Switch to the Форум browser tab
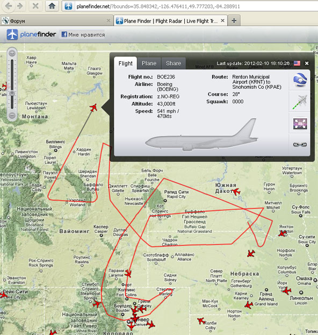Viewport: 318px width, 335px height. click(x=56, y=21)
